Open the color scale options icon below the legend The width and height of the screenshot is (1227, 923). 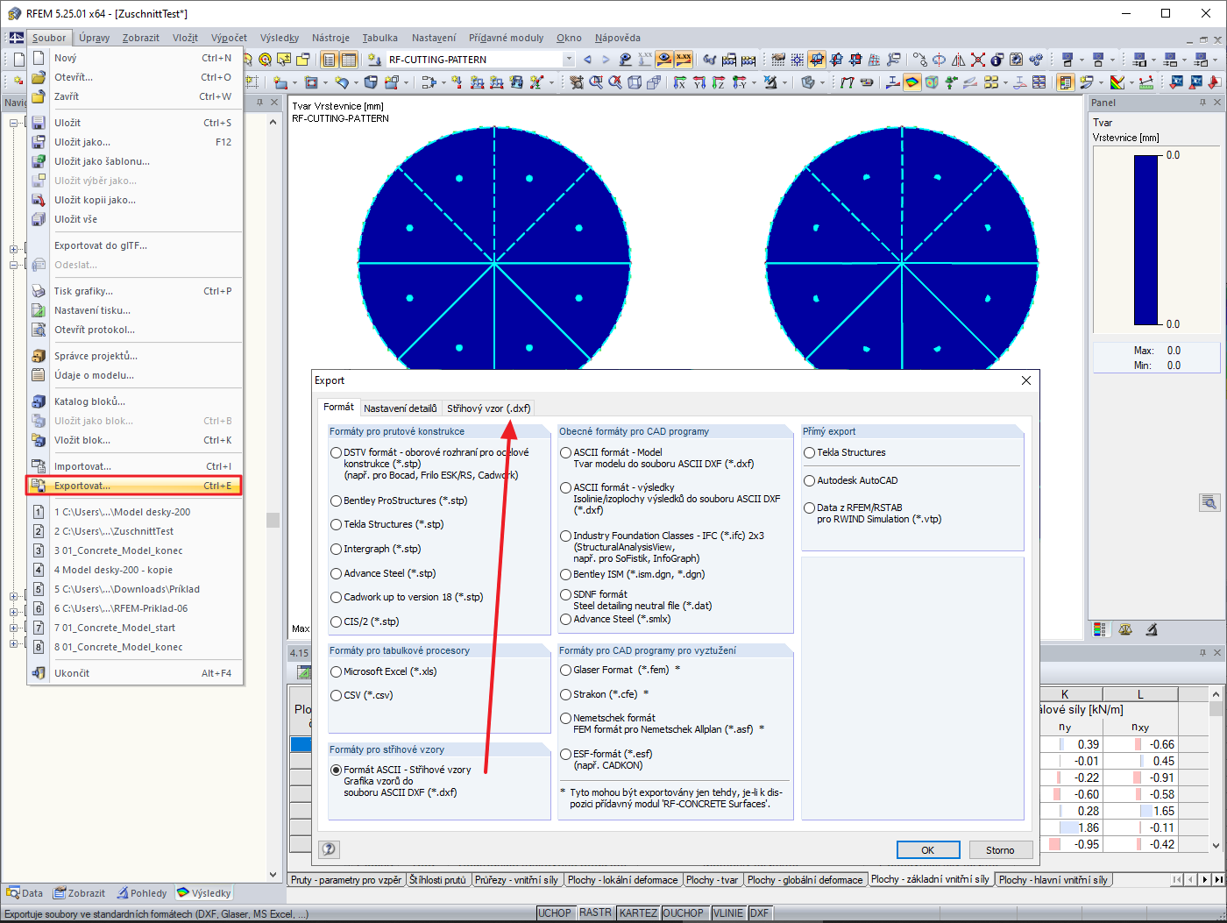[1098, 629]
